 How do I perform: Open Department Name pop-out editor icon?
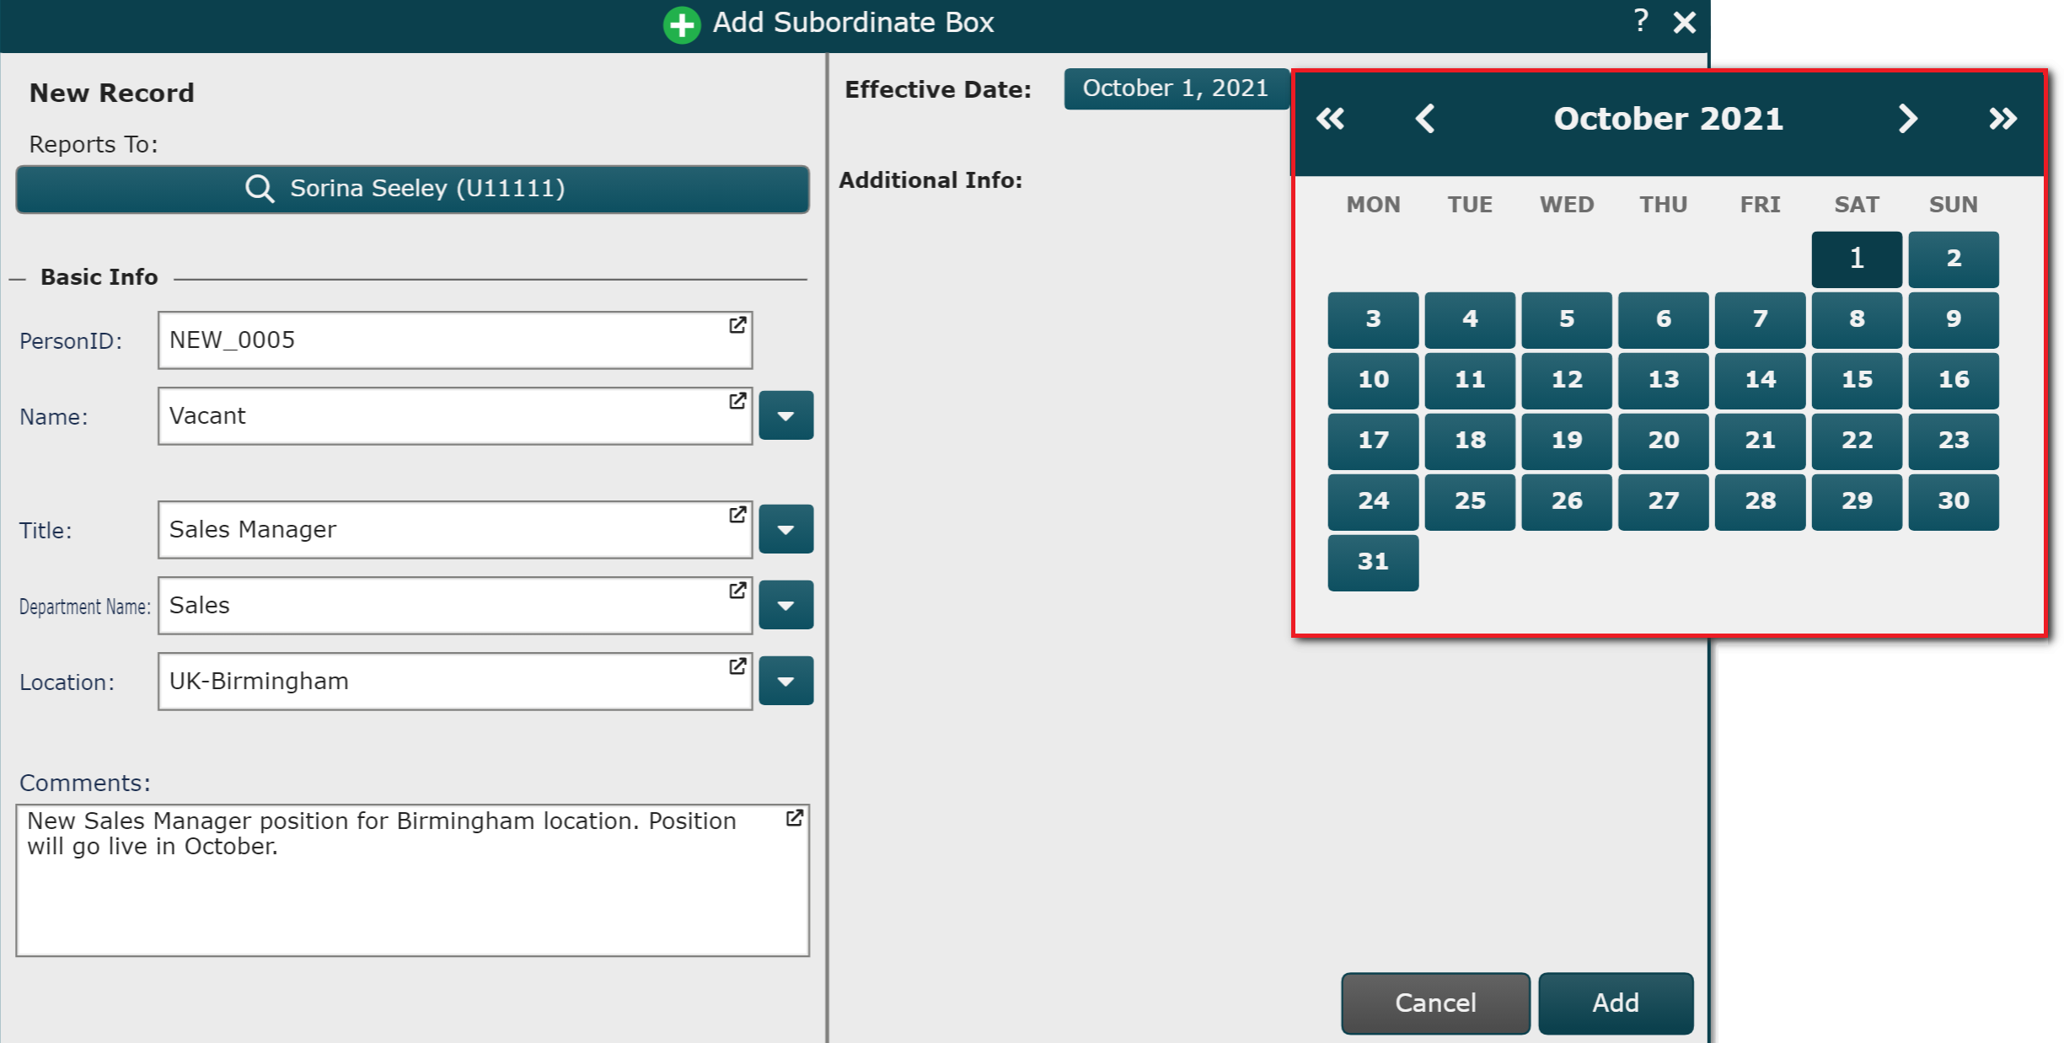[x=737, y=591]
